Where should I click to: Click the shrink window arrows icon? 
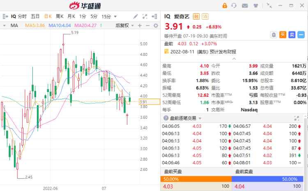269,5
